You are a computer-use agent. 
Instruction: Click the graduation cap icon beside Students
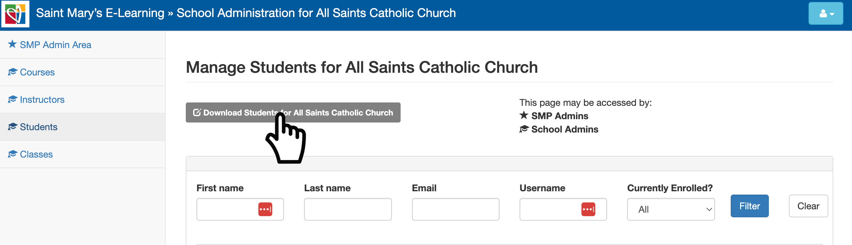click(12, 127)
